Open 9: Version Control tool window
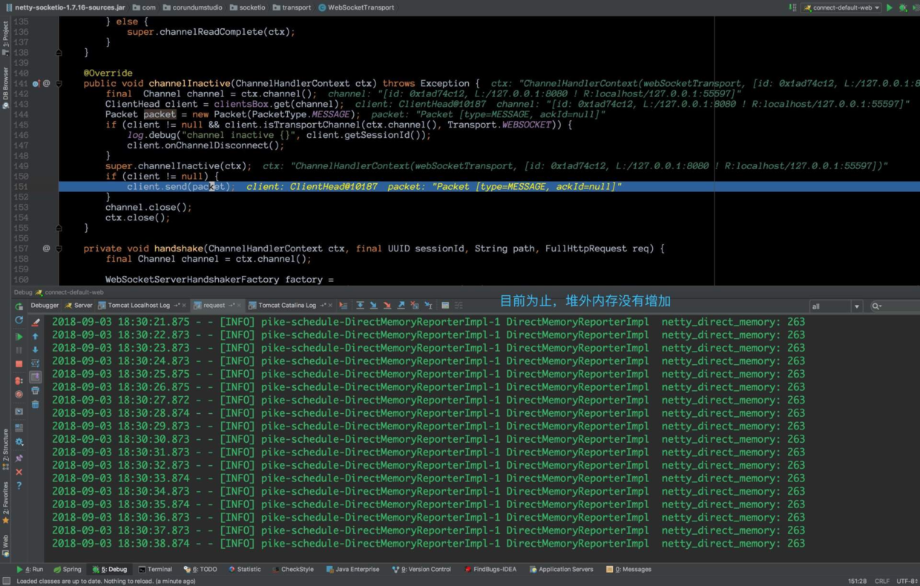Screen dimensions: 920x586 (421, 569)
